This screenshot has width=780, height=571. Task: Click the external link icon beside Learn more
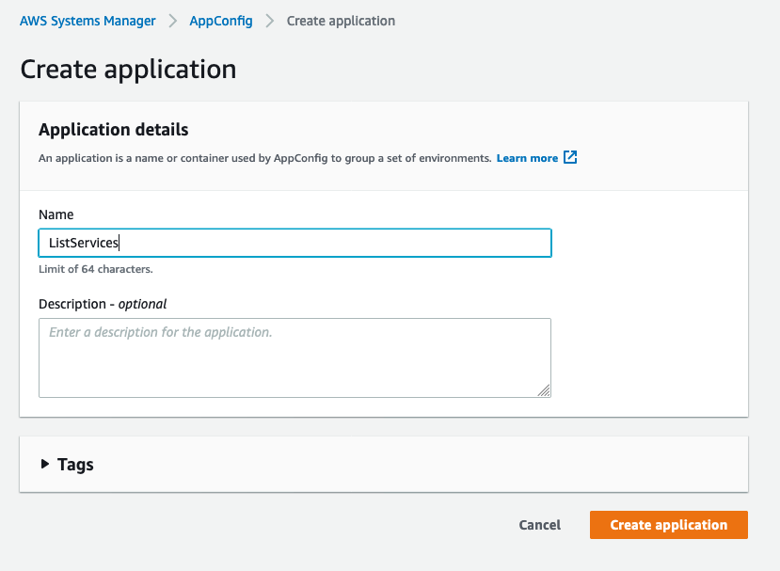pyautogui.click(x=570, y=157)
